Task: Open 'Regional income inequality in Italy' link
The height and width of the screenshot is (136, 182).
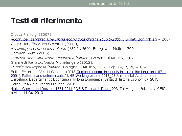Action: 88,74
